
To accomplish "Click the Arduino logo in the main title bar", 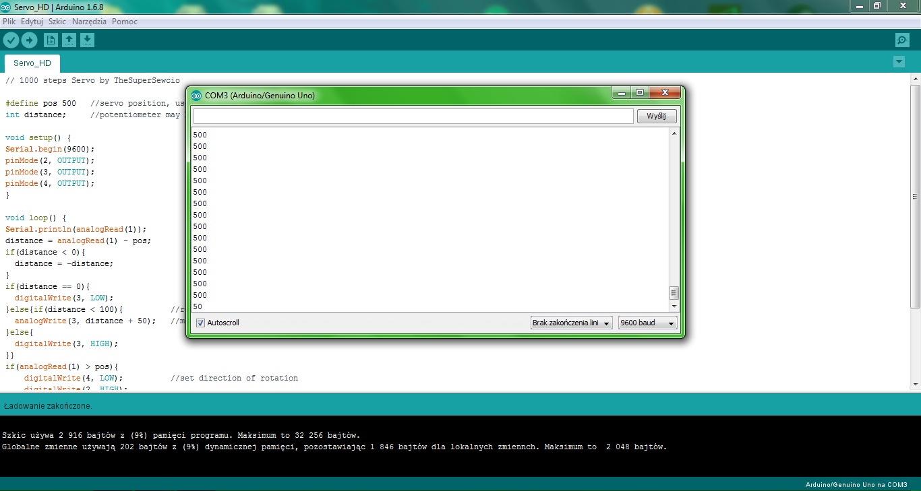I will coord(6,7).
